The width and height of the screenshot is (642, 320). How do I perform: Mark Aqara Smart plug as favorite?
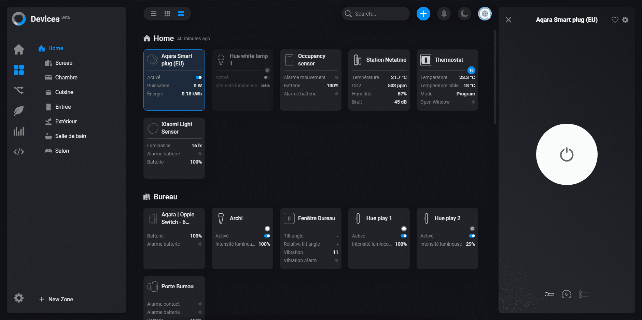615,20
